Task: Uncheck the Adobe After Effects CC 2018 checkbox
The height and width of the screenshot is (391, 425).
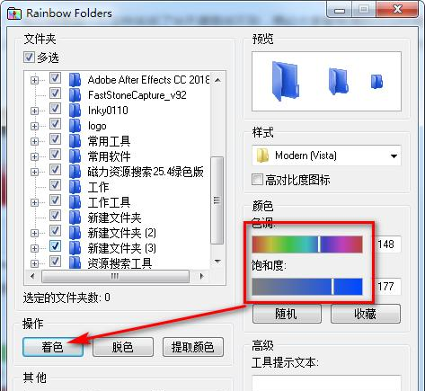Action: [55, 78]
